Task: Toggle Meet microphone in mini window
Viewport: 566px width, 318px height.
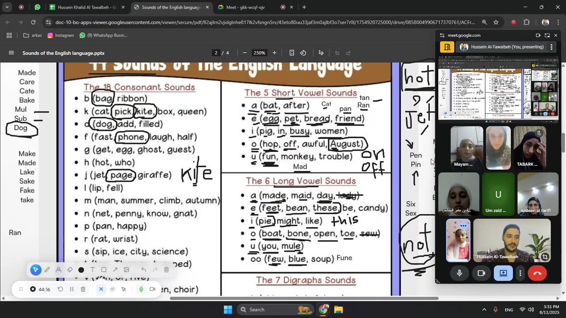Action: [459, 273]
